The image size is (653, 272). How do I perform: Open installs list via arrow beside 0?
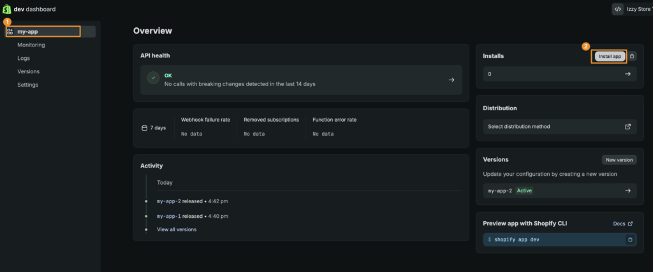tap(627, 74)
